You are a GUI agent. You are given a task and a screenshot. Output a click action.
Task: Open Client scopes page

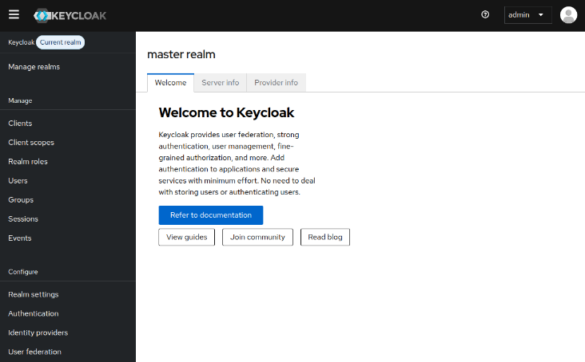(x=31, y=143)
